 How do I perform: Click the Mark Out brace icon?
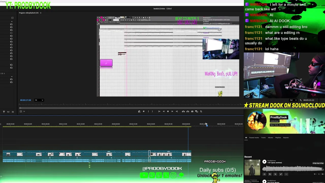[152, 111]
